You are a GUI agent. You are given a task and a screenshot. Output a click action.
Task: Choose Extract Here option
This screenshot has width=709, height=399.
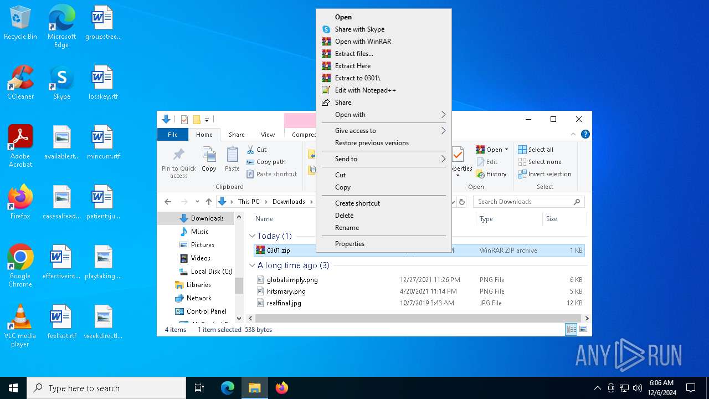coord(384,66)
